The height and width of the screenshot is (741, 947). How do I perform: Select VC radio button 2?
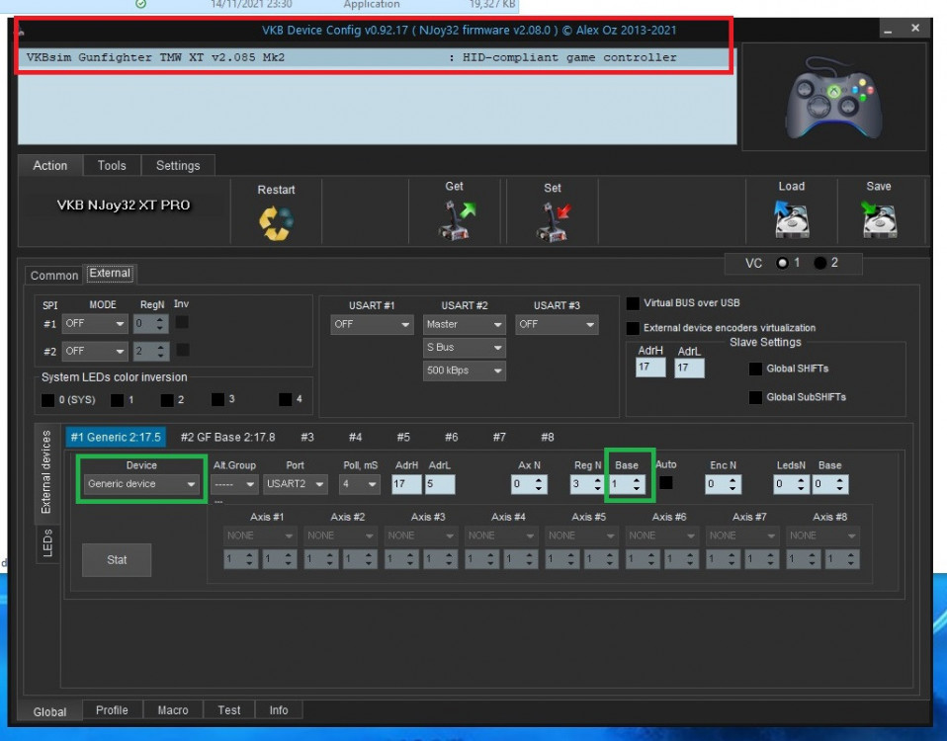[x=822, y=264]
